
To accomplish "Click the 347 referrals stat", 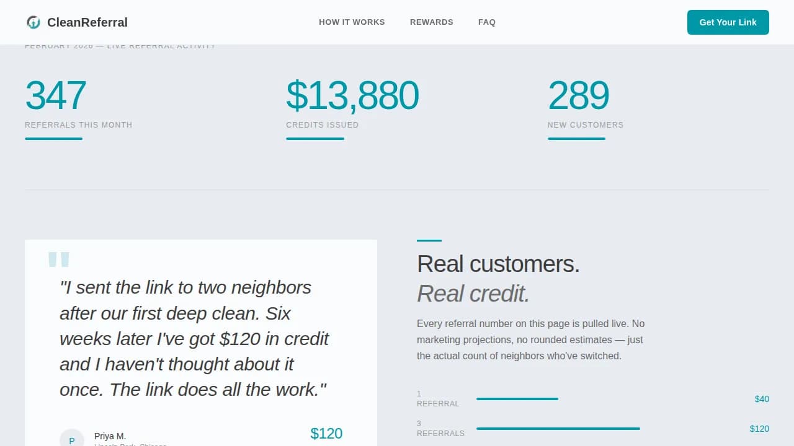I will coord(55,94).
